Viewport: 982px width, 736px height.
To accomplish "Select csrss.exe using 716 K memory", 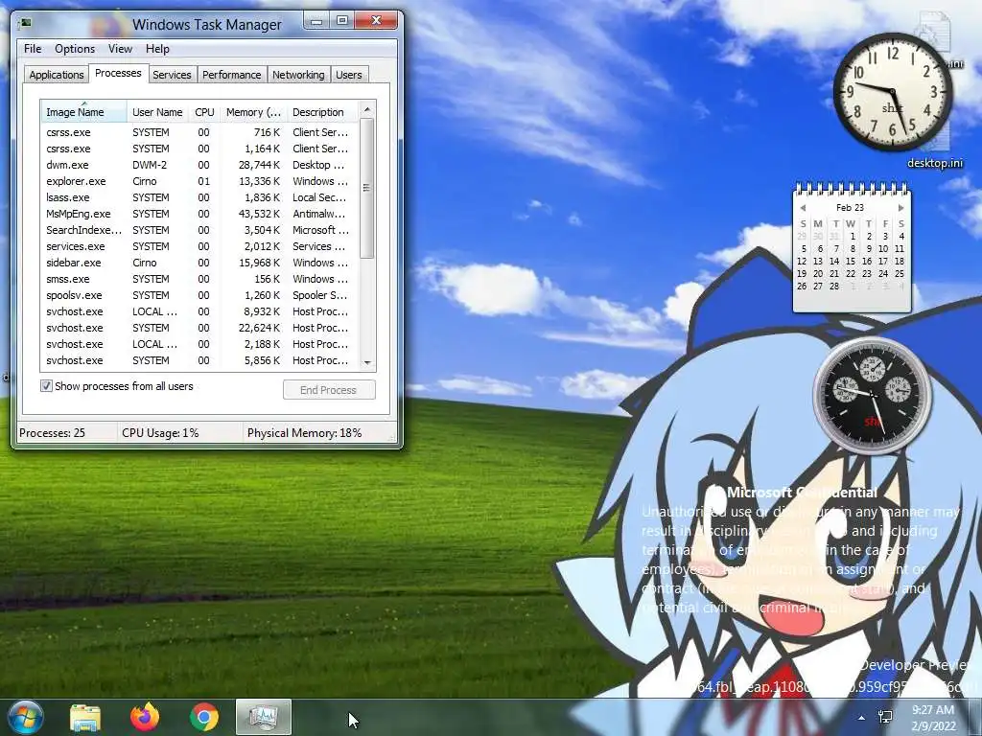I will click(199, 132).
